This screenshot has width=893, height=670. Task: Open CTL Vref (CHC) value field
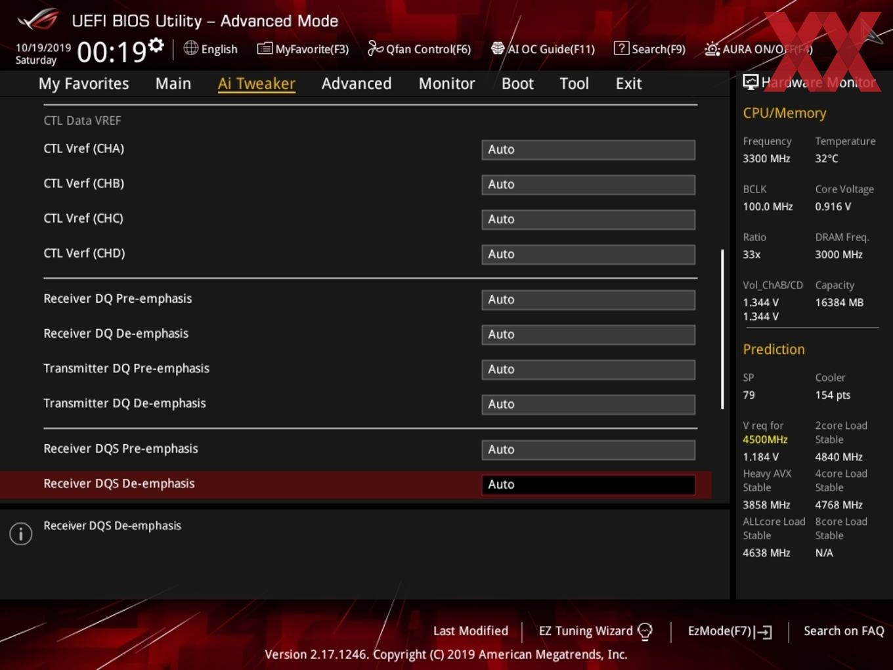[588, 219]
